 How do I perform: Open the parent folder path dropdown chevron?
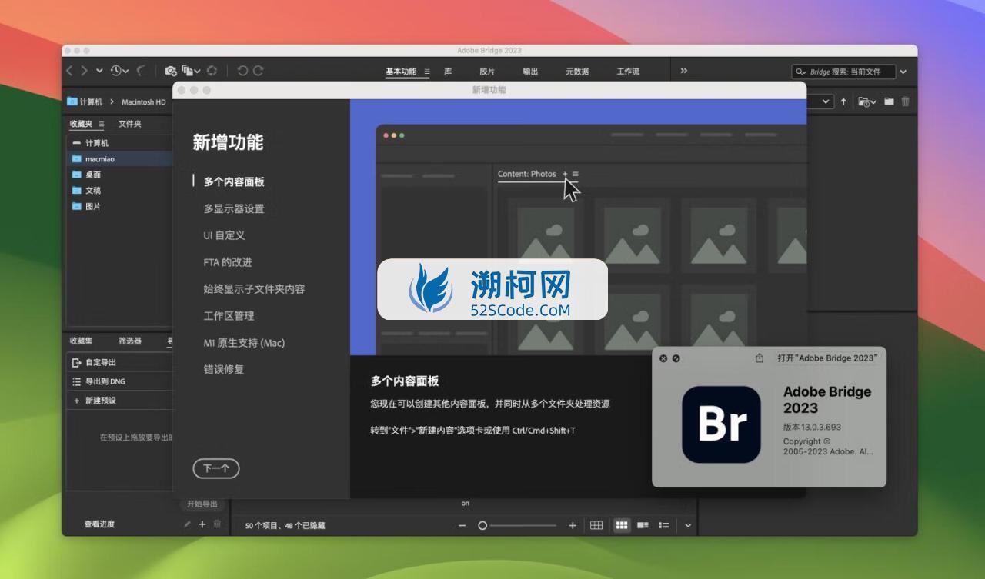[99, 71]
